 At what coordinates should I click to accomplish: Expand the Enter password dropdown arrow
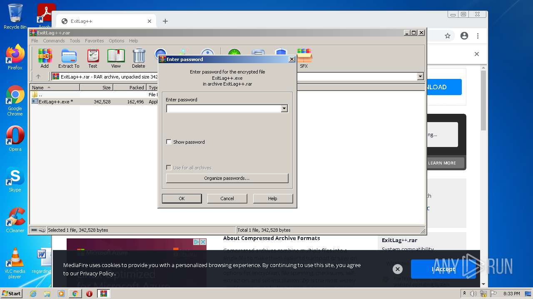[284, 108]
